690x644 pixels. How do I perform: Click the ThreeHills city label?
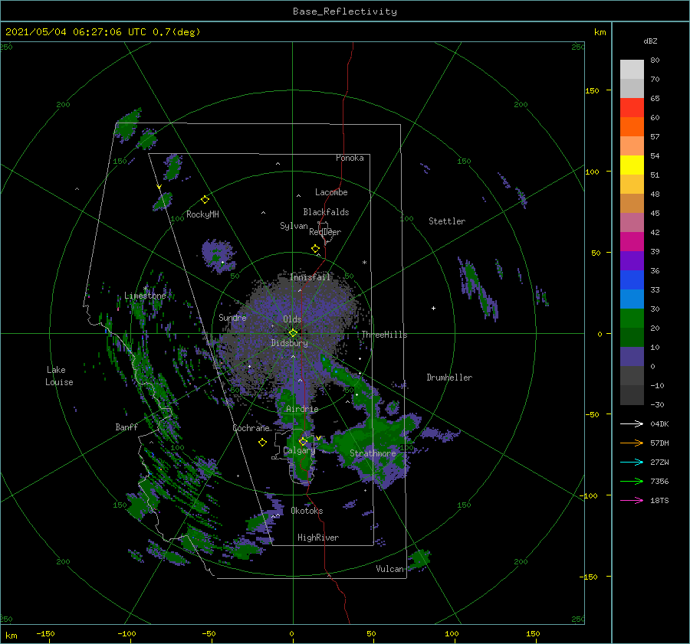tap(384, 335)
